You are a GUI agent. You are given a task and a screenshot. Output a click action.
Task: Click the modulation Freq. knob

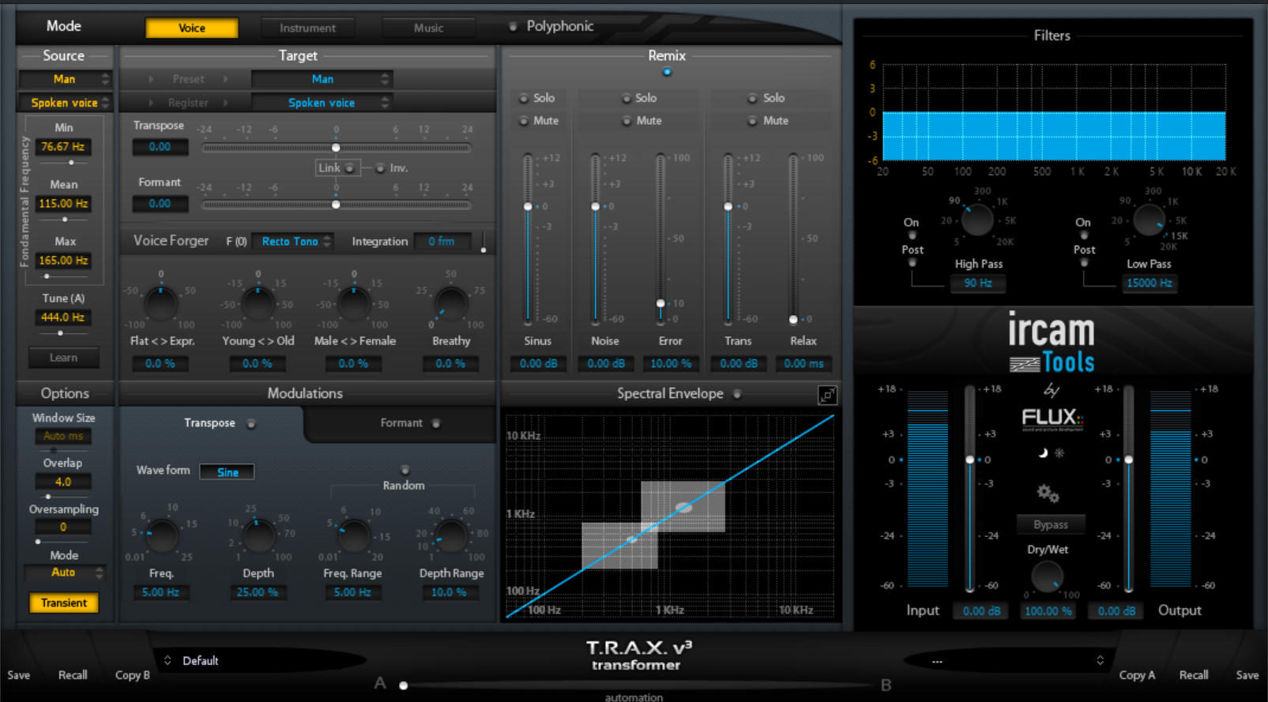162,536
